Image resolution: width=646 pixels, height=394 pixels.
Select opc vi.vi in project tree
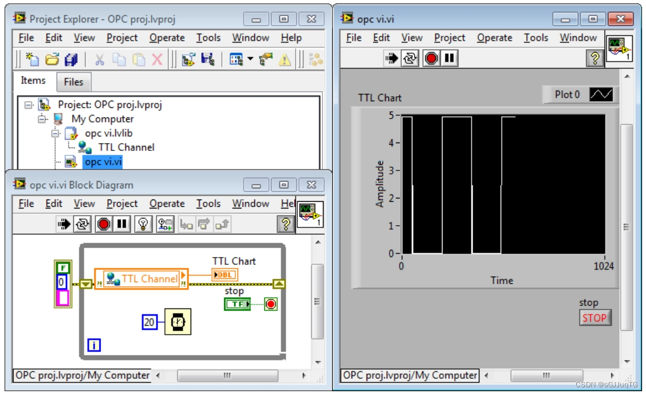click(103, 162)
